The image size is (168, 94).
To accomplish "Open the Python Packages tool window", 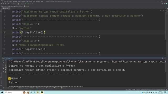I will (x=23, y=88).
